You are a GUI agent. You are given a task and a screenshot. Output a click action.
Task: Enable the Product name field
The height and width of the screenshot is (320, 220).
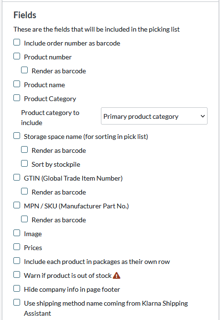17,84
